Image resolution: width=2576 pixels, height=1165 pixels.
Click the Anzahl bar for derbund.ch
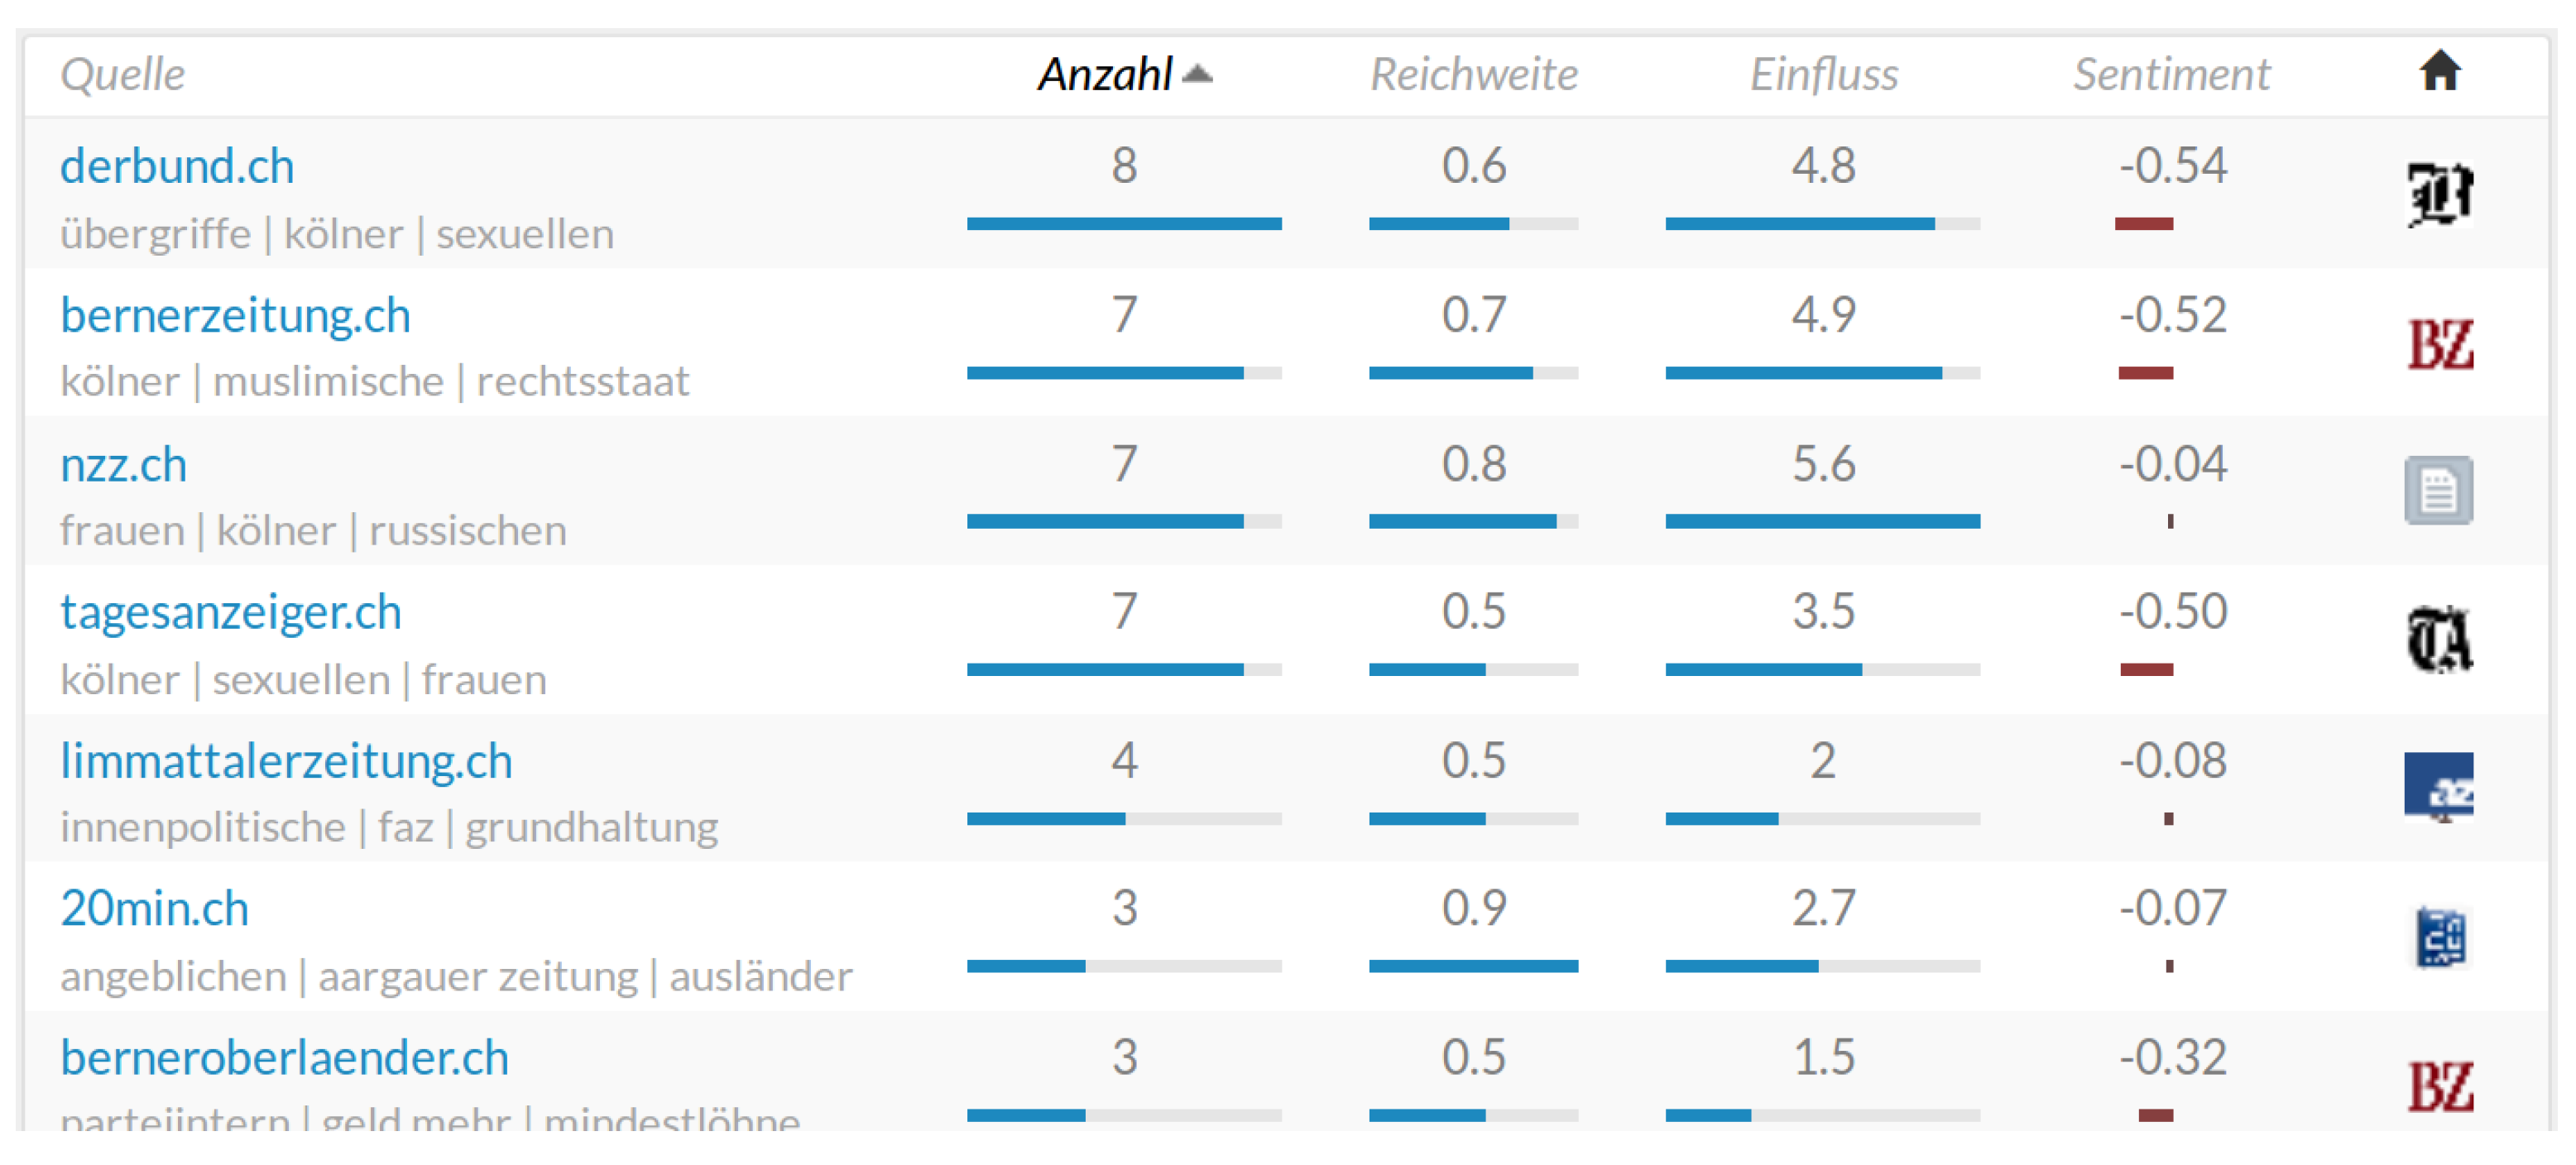pyautogui.click(x=1123, y=224)
